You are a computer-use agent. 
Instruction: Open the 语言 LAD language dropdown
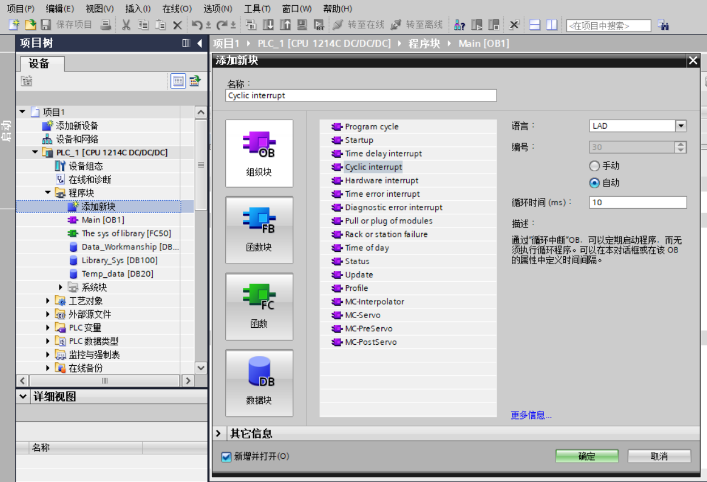pos(681,126)
